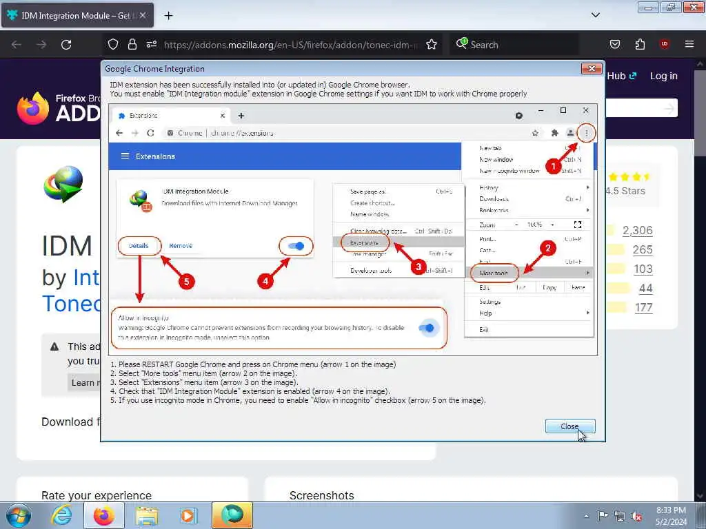The height and width of the screenshot is (529, 706).
Task: Open the Hub link on the add-ons page
Action: pos(621,76)
